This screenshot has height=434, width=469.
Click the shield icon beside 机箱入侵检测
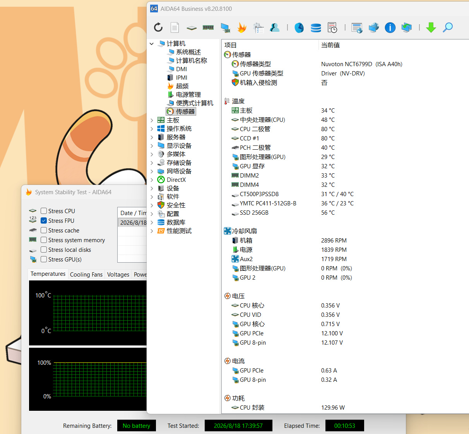point(235,82)
